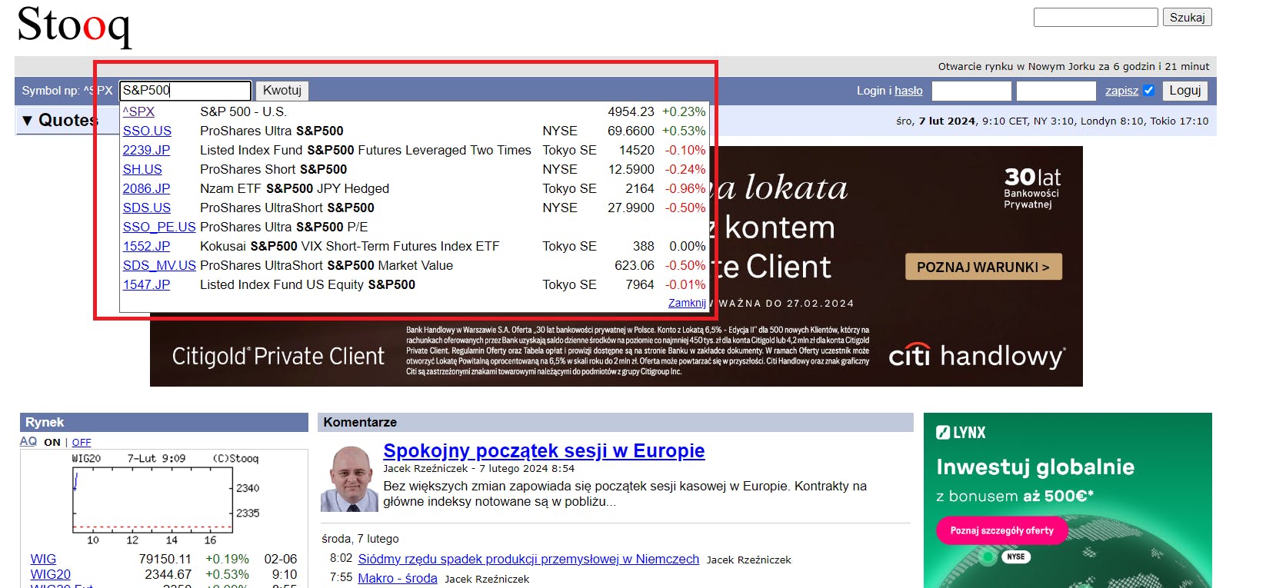Screen dimensions: 1276x588
Task: Click ProShares Ultra S&P500 NYSE row text
Action: click(x=272, y=131)
